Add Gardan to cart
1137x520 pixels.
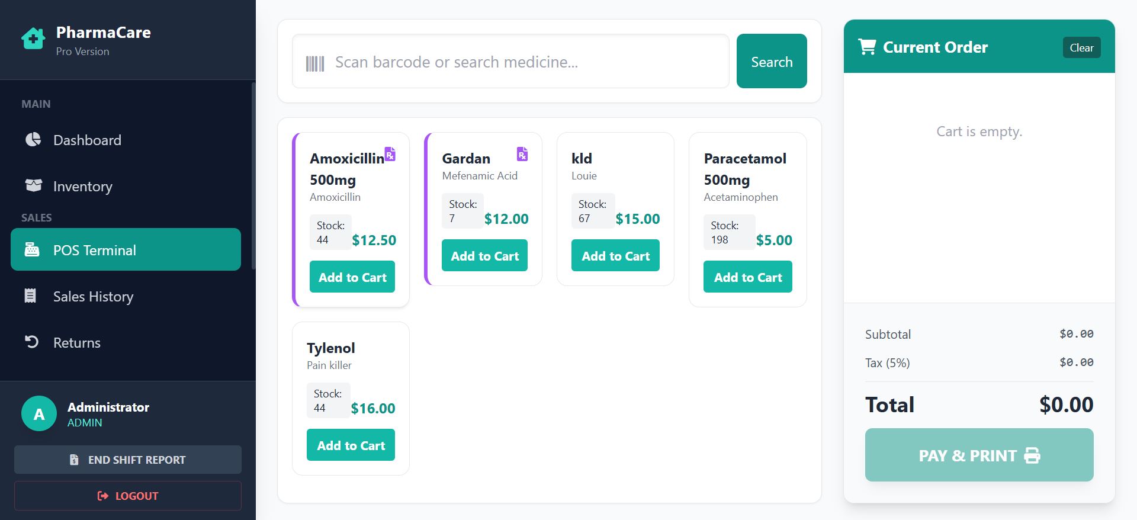pyautogui.click(x=484, y=255)
